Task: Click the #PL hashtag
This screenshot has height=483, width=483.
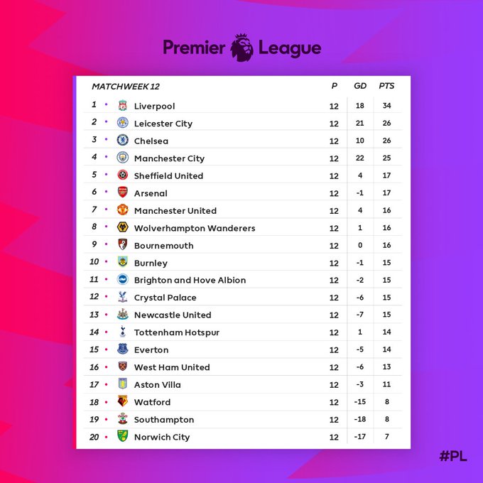Action: (453, 456)
